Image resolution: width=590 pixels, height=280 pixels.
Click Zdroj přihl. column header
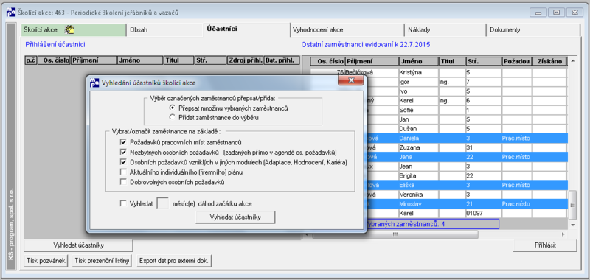pyautogui.click(x=245, y=60)
